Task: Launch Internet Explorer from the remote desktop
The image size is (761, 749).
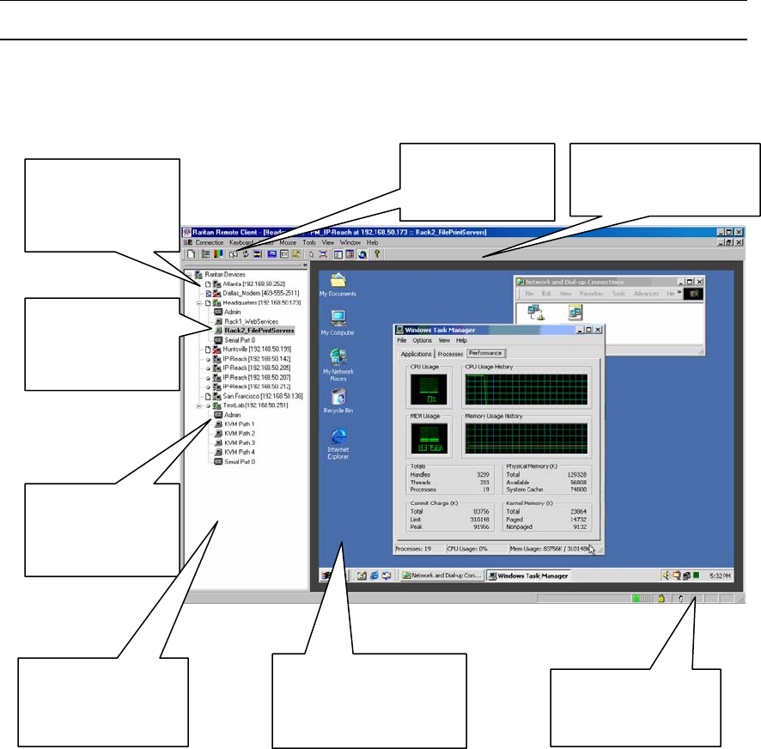Action: pyautogui.click(x=338, y=444)
